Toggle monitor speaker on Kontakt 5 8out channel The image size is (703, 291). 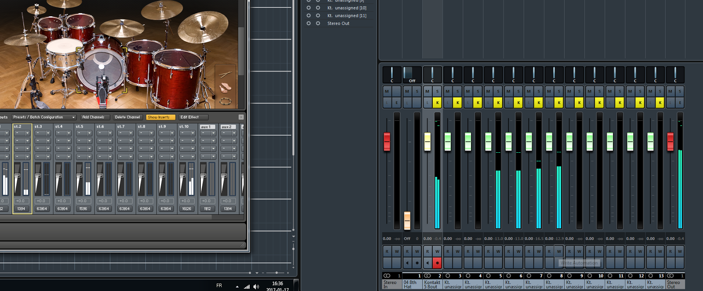428,263
